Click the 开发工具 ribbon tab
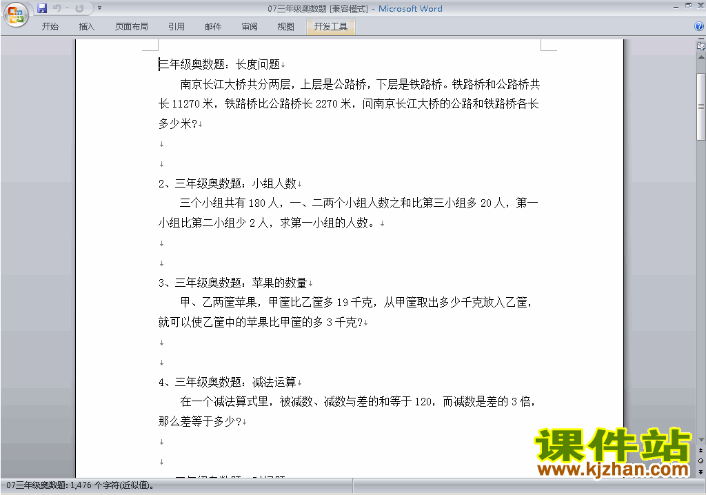706x495 pixels. (331, 27)
